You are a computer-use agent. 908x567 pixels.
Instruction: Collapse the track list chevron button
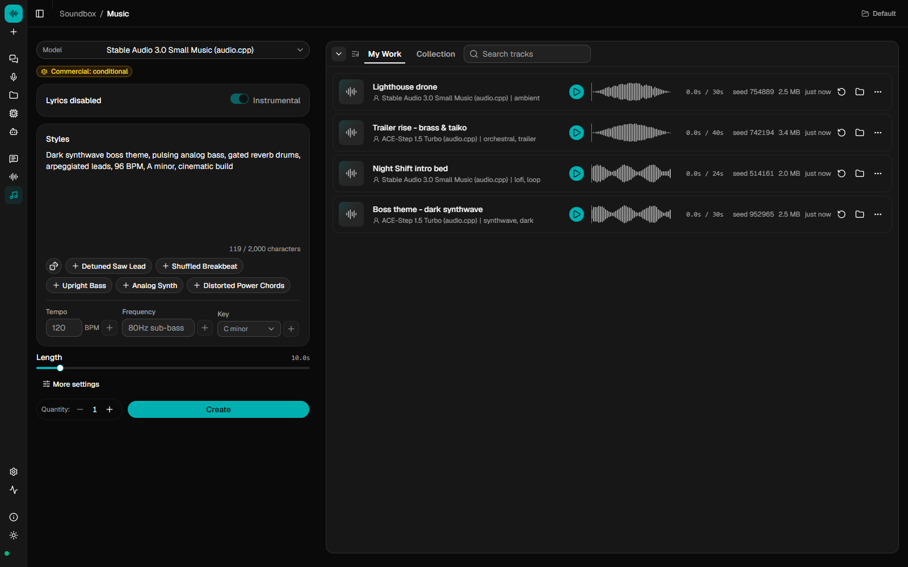point(339,54)
